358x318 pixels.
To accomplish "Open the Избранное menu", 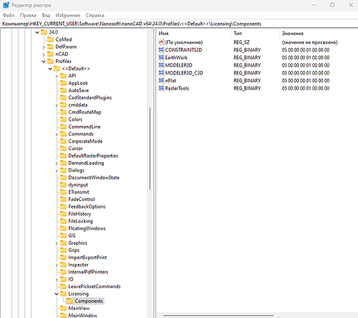I will (68, 15).
